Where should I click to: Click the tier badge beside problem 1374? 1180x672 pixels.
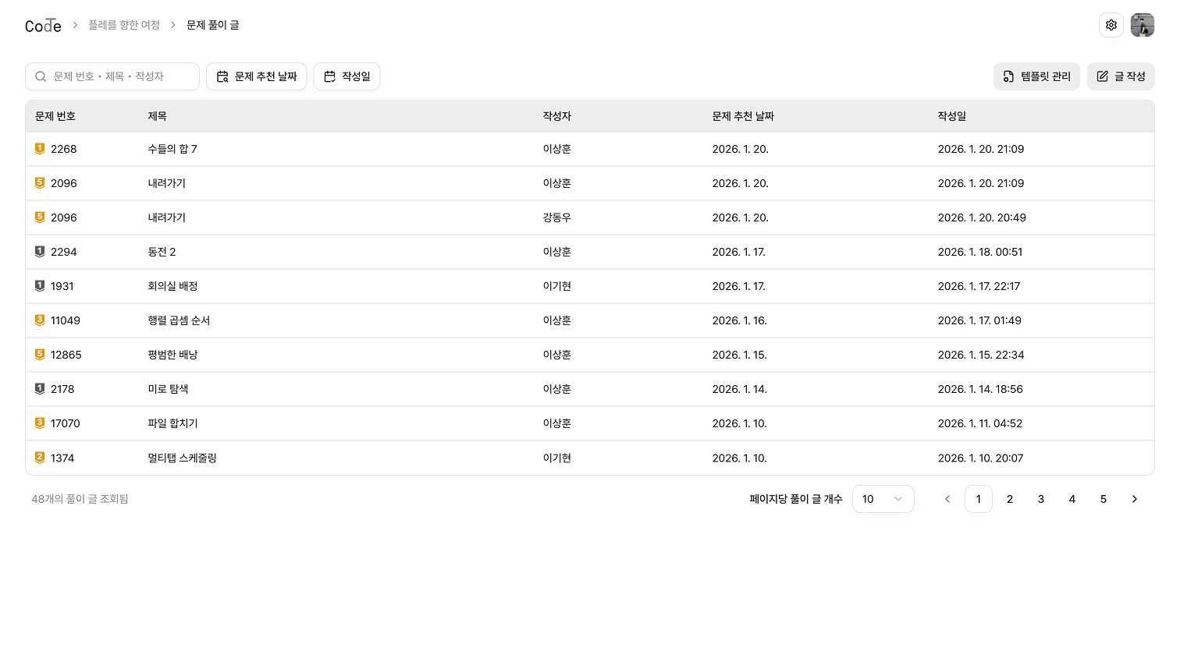tap(40, 457)
